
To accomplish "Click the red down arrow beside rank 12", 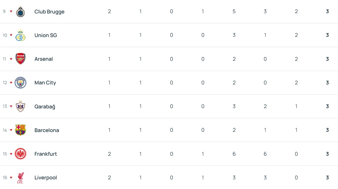I will (x=11, y=83).
